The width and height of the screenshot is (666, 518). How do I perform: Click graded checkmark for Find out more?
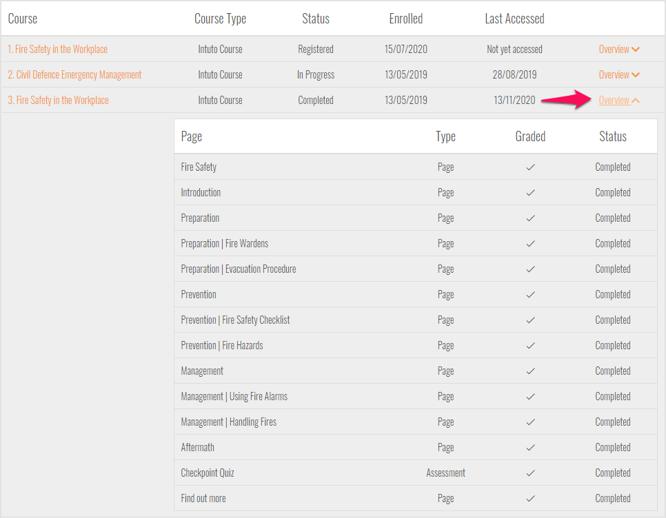click(x=530, y=499)
